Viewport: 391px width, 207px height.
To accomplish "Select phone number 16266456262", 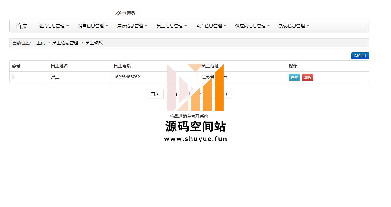I will tap(127, 77).
